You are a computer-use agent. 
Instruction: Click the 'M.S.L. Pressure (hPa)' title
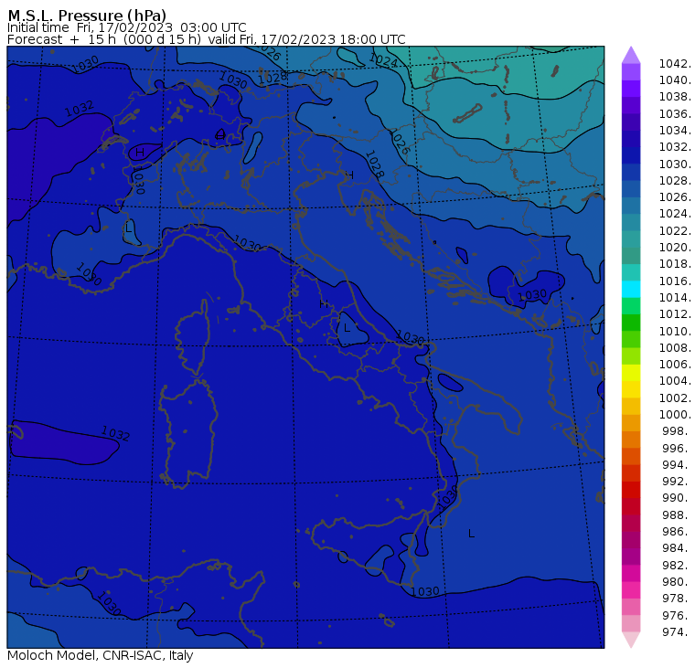click(x=87, y=16)
